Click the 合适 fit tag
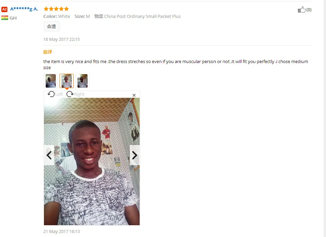This screenshot has height=237, width=326. [51, 26]
